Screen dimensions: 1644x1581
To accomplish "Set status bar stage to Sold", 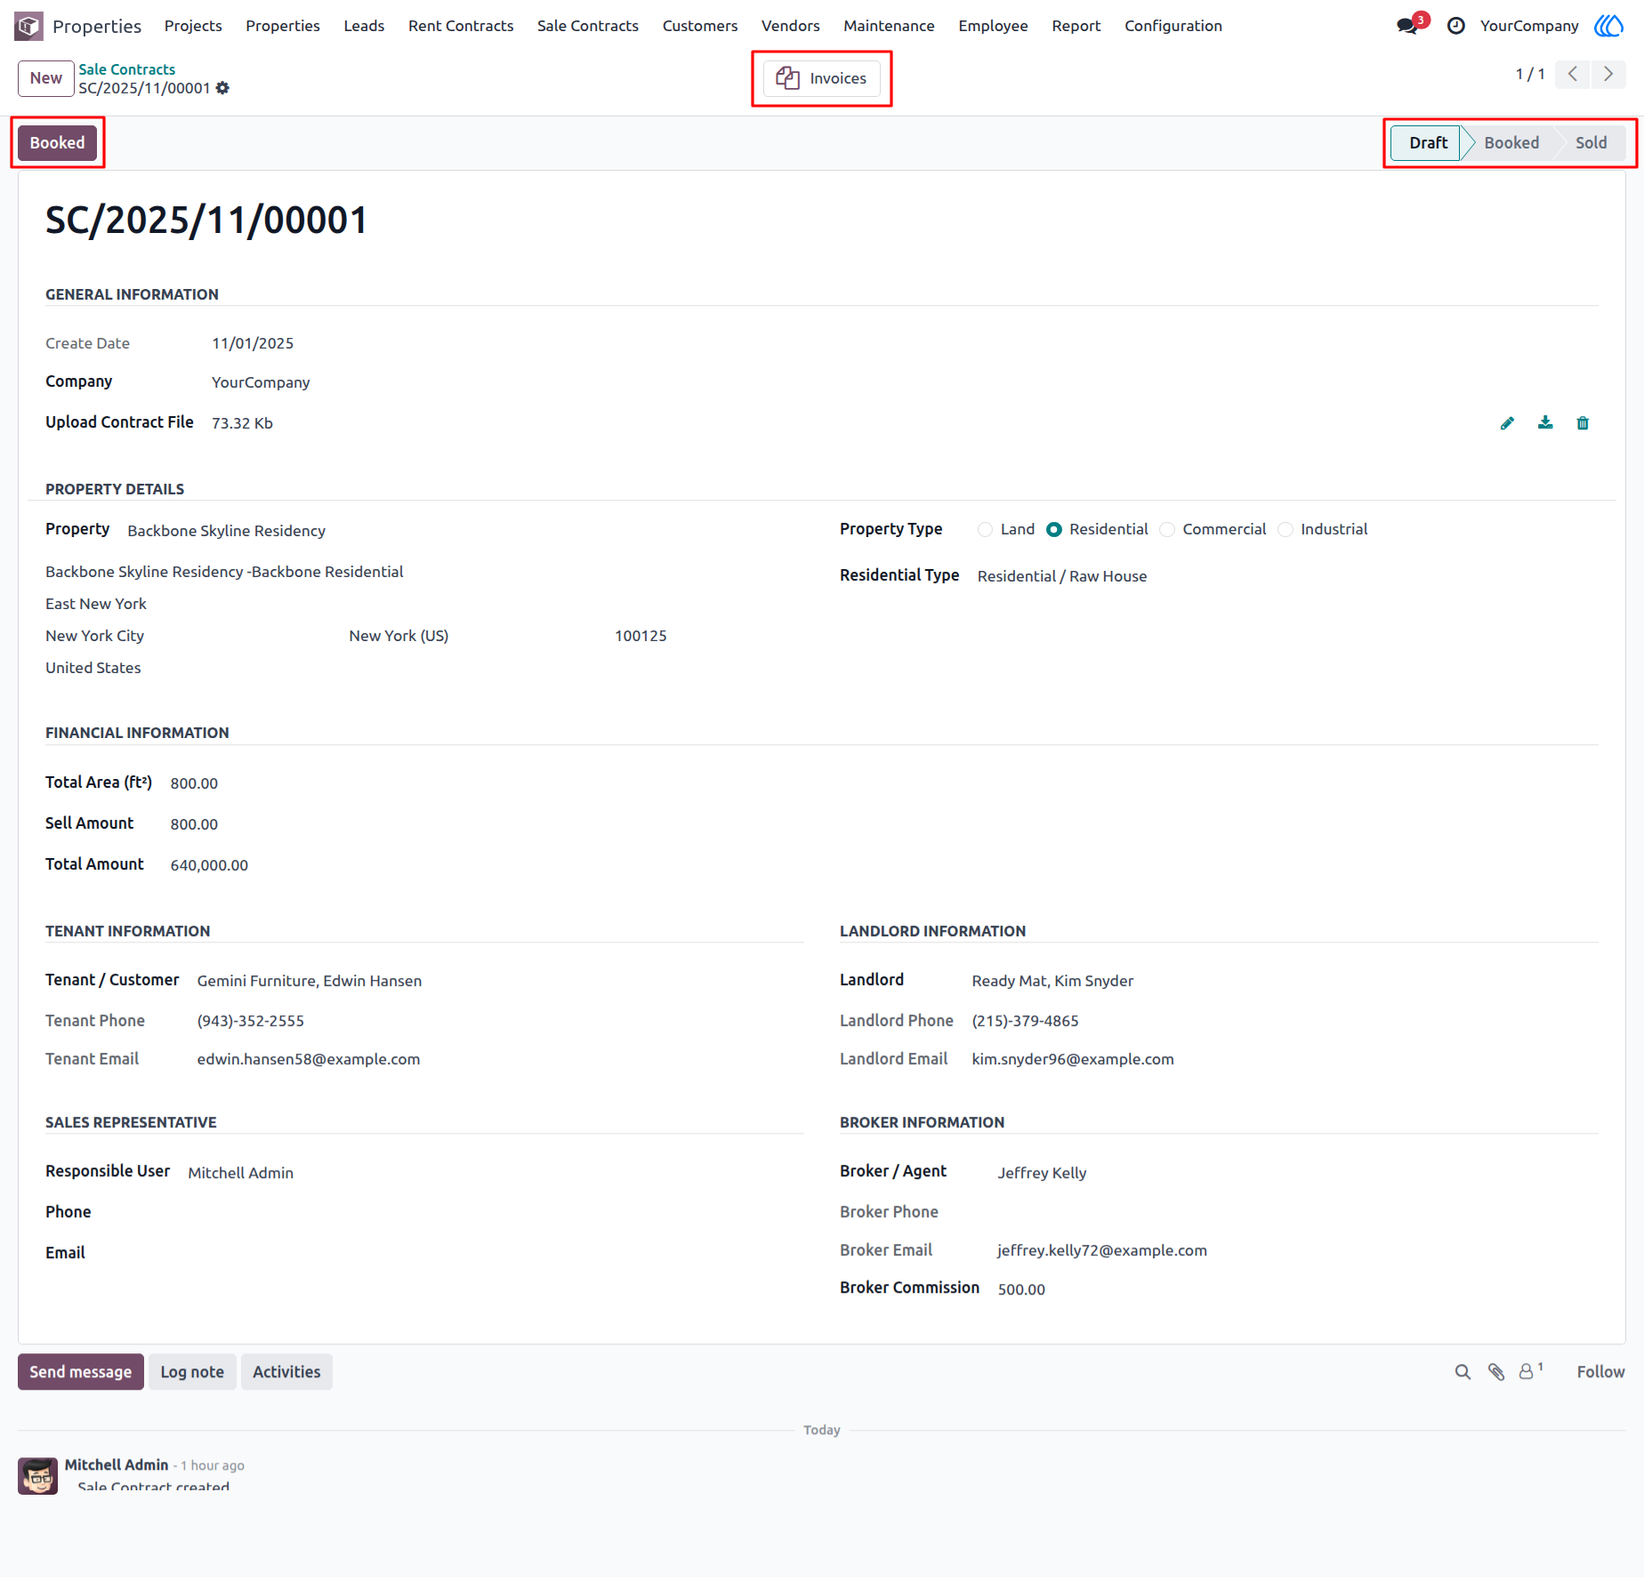I will (1591, 143).
